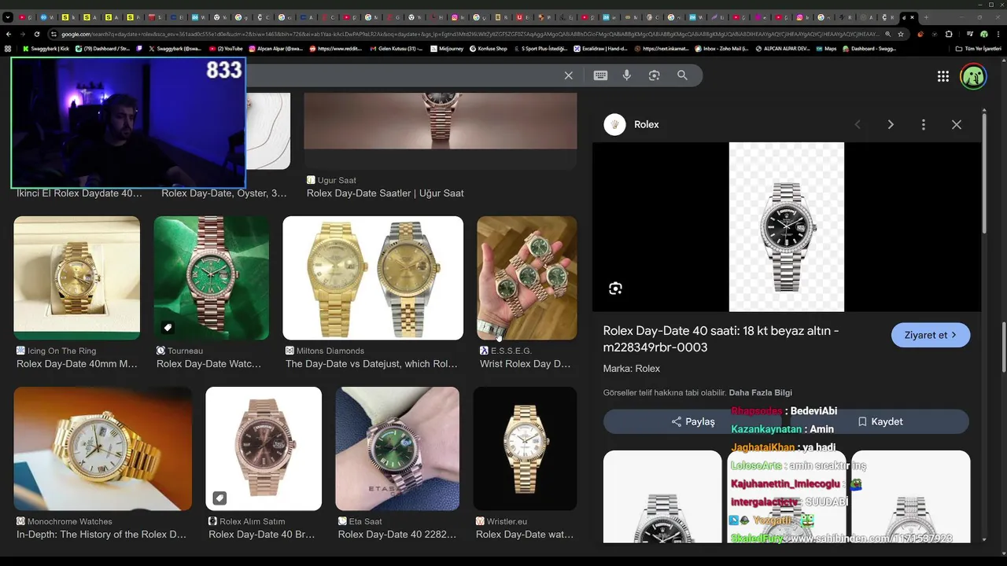The height and width of the screenshot is (566, 1007).
Task: Open the 'Inbox - Zoho Mail' bookmark
Action: click(721, 49)
